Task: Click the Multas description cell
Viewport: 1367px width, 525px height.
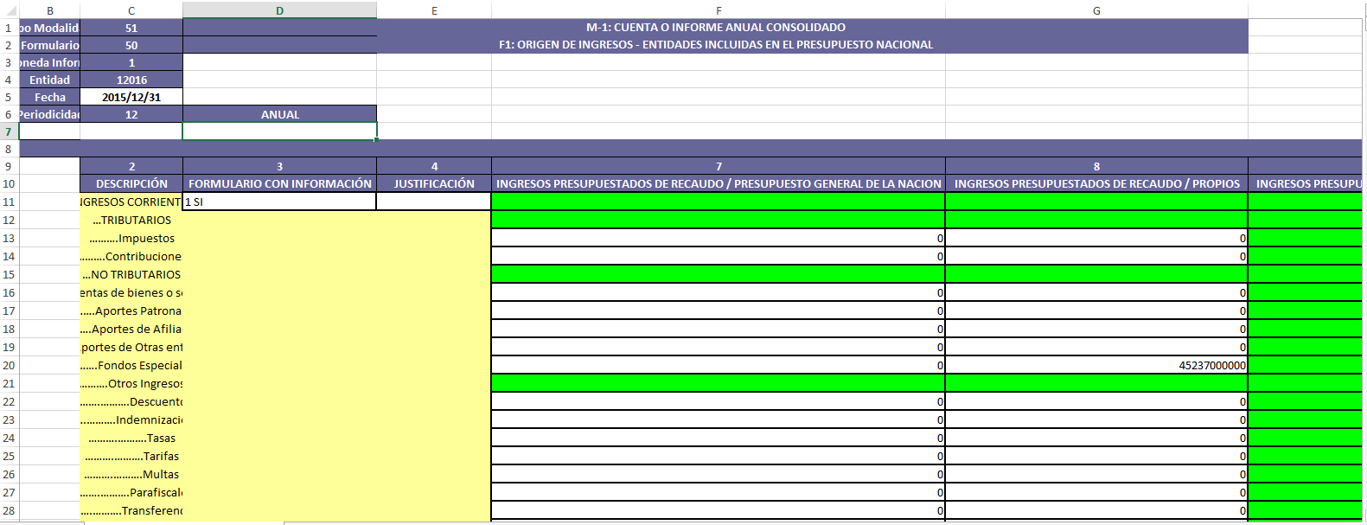Action: [x=131, y=474]
